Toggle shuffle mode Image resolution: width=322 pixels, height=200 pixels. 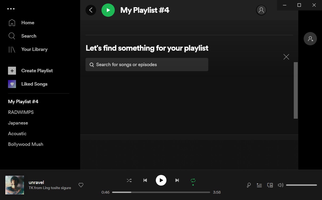click(129, 180)
